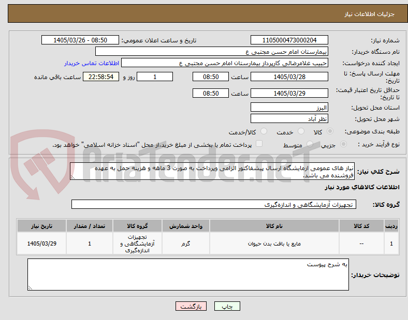This screenshot has width=408, height=320.
Task: Select the خدمت radio button
Action: pos(301,131)
